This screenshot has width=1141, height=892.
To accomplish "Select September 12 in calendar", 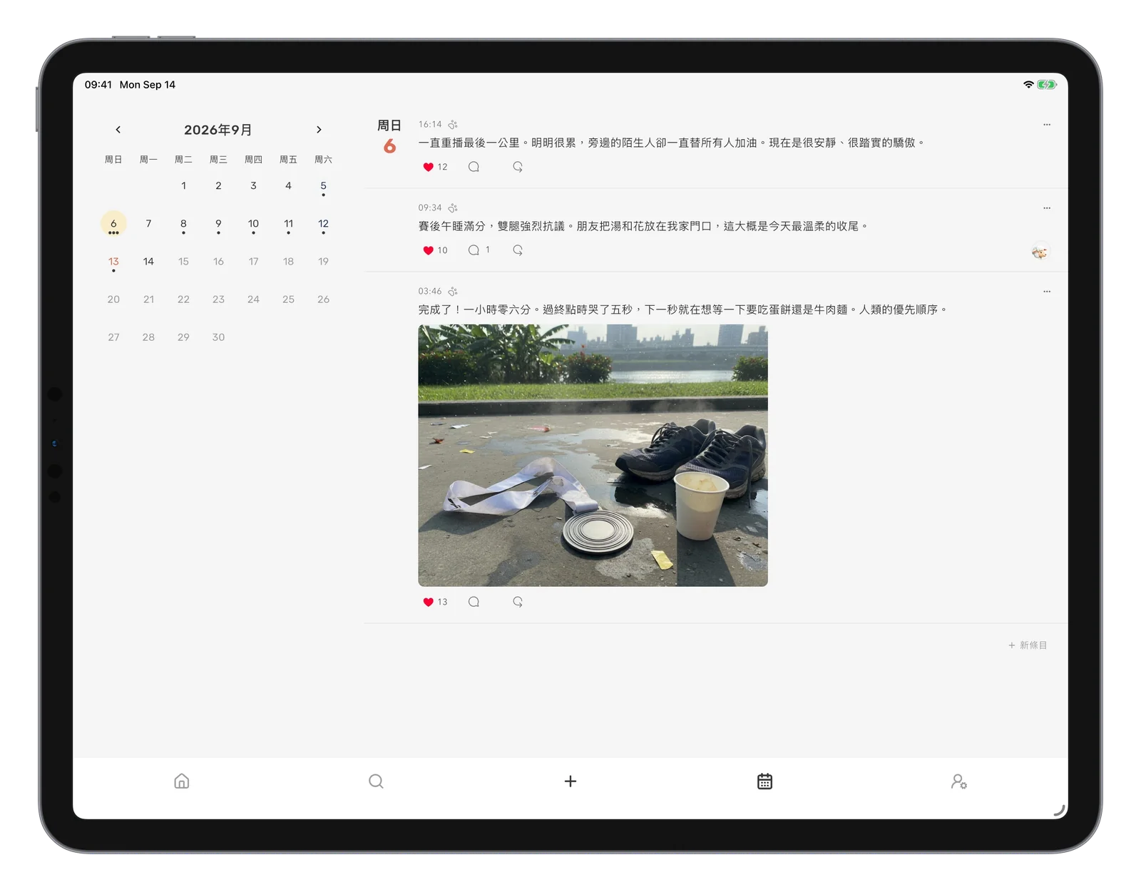I will click(x=323, y=224).
